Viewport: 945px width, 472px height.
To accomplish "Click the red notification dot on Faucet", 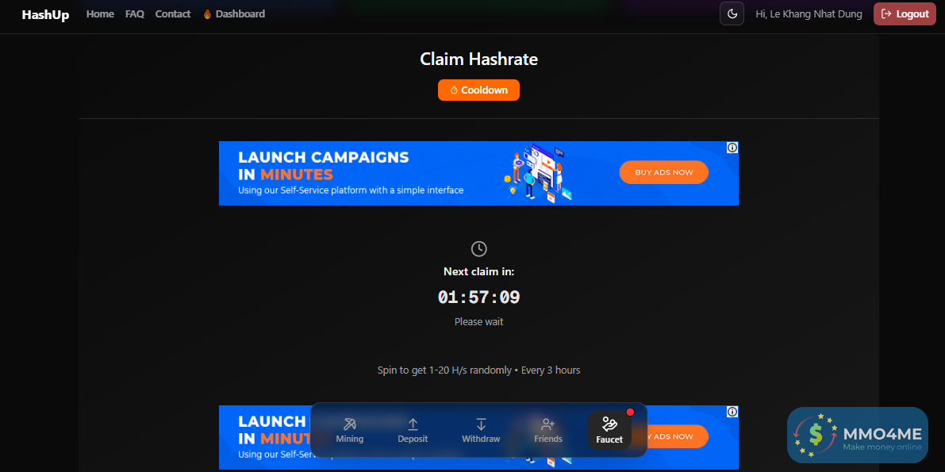I will pos(631,413).
